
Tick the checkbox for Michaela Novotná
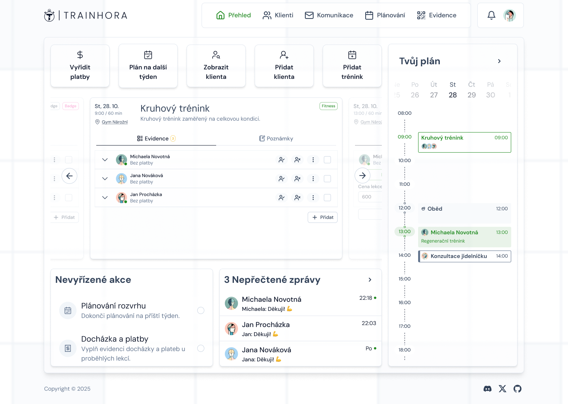[327, 160]
